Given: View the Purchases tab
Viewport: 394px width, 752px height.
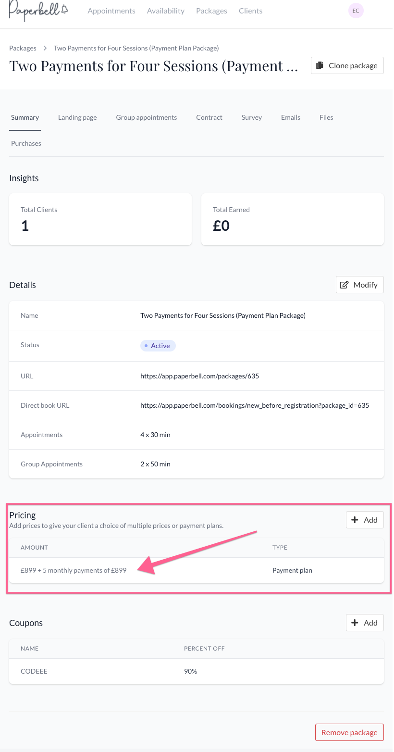Looking at the screenshot, I should tap(26, 143).
